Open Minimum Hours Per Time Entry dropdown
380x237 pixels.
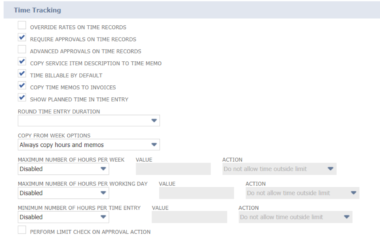click(63, 217)
